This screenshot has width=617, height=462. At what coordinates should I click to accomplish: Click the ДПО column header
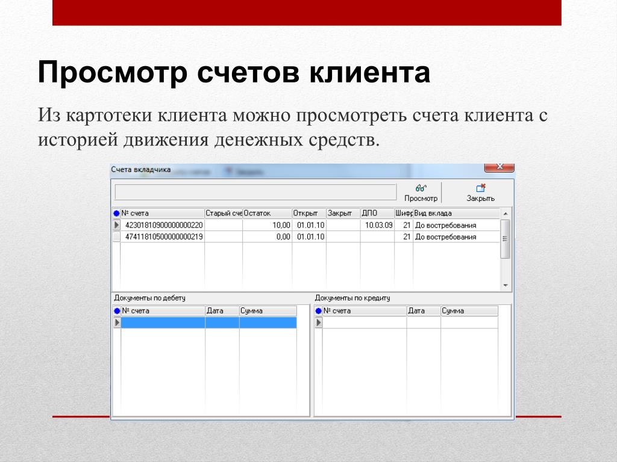[377, 214]
